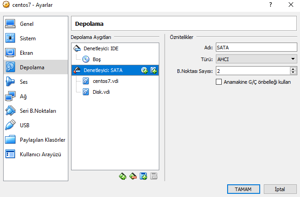300x197 pixels.
Task: Select Genel in the settings sidebar
Action: click(x=26, y=24)
